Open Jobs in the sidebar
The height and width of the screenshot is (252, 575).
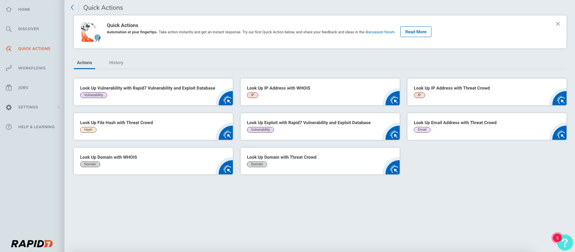23,88
